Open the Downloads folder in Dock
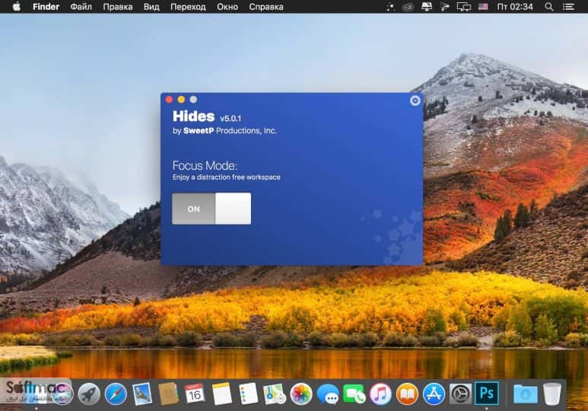The image size is (588, 411). pos(526,393)
